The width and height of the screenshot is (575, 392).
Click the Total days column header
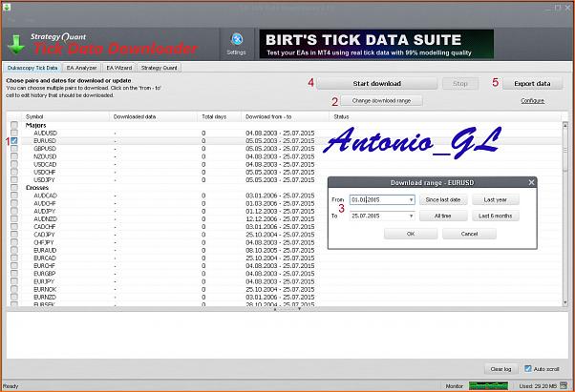click(220, 116)
